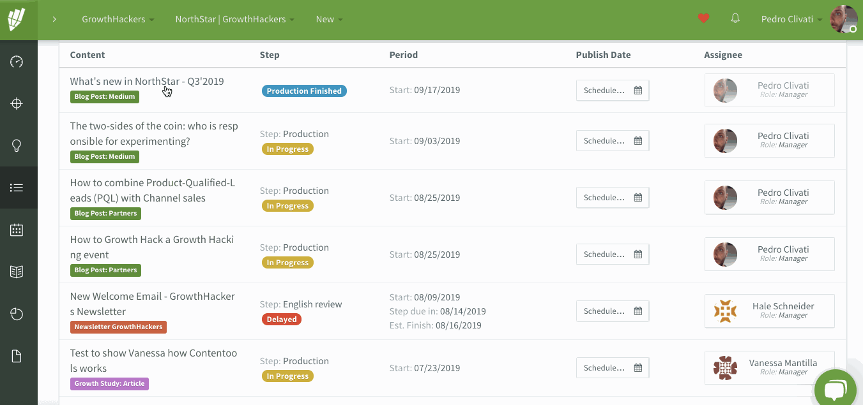863x405 pixels.
Task: Open the GrowthHackers dropdown in top bar
Action: tap(118, 19)
